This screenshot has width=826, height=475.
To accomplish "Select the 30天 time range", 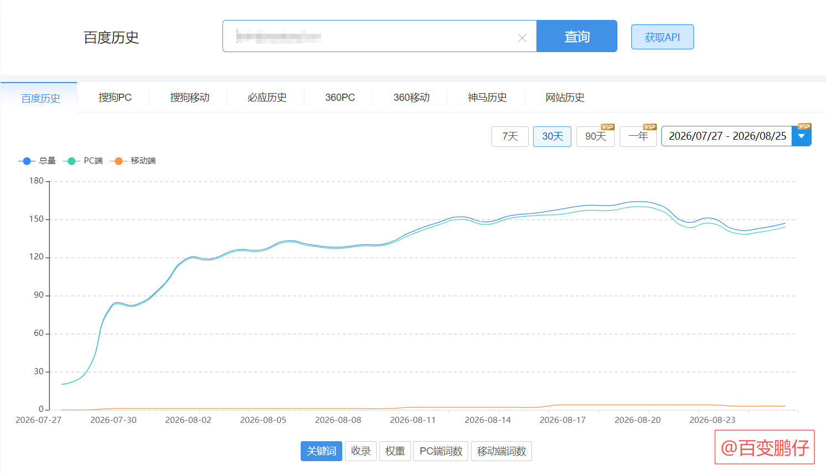I will 553,136.
